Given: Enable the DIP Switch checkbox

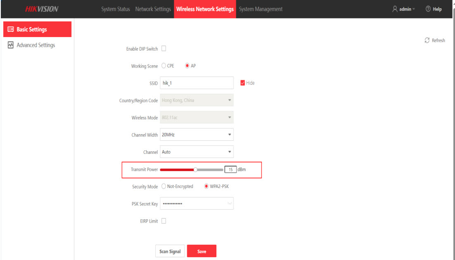Looking at the screenshot, I should [164, 49].
